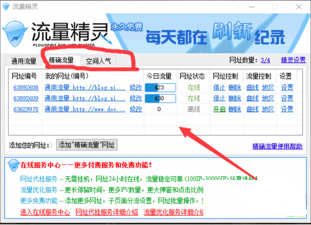Click the 流量优化服务 text
This screenshot has width=311, height=225.
click(x=39, y=189)
